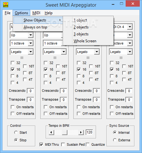Click first column's Transpose value field
This screenshot has width=142, height=153.
point(31,100)
